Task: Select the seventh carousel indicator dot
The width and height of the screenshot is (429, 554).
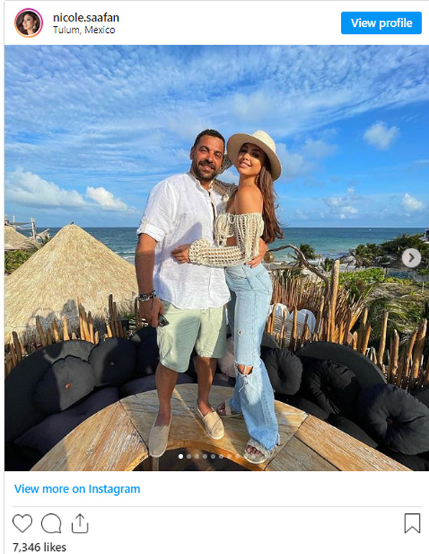Action: click(x=229, y=457)
